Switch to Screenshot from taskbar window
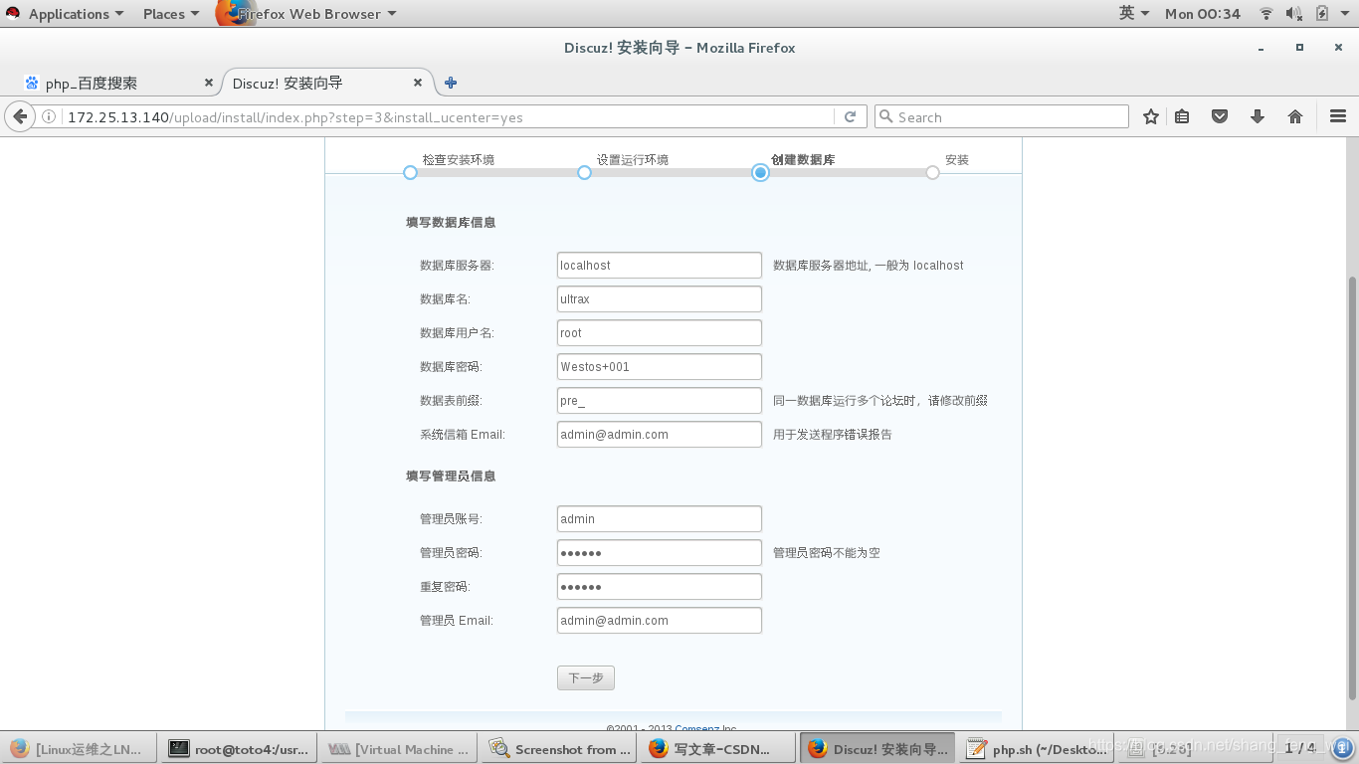Viewport: 1359px width, 764px height. 558,749
